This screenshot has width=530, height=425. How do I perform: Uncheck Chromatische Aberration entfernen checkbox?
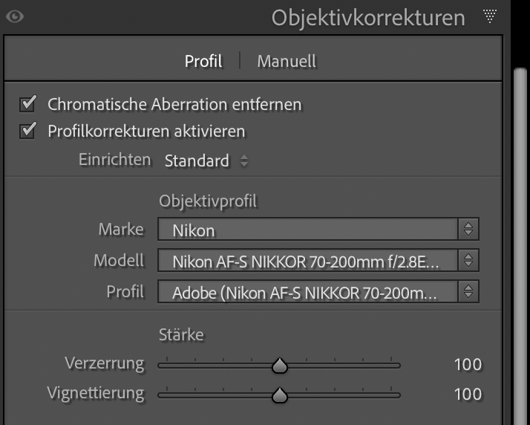click(x=29, y=104)
